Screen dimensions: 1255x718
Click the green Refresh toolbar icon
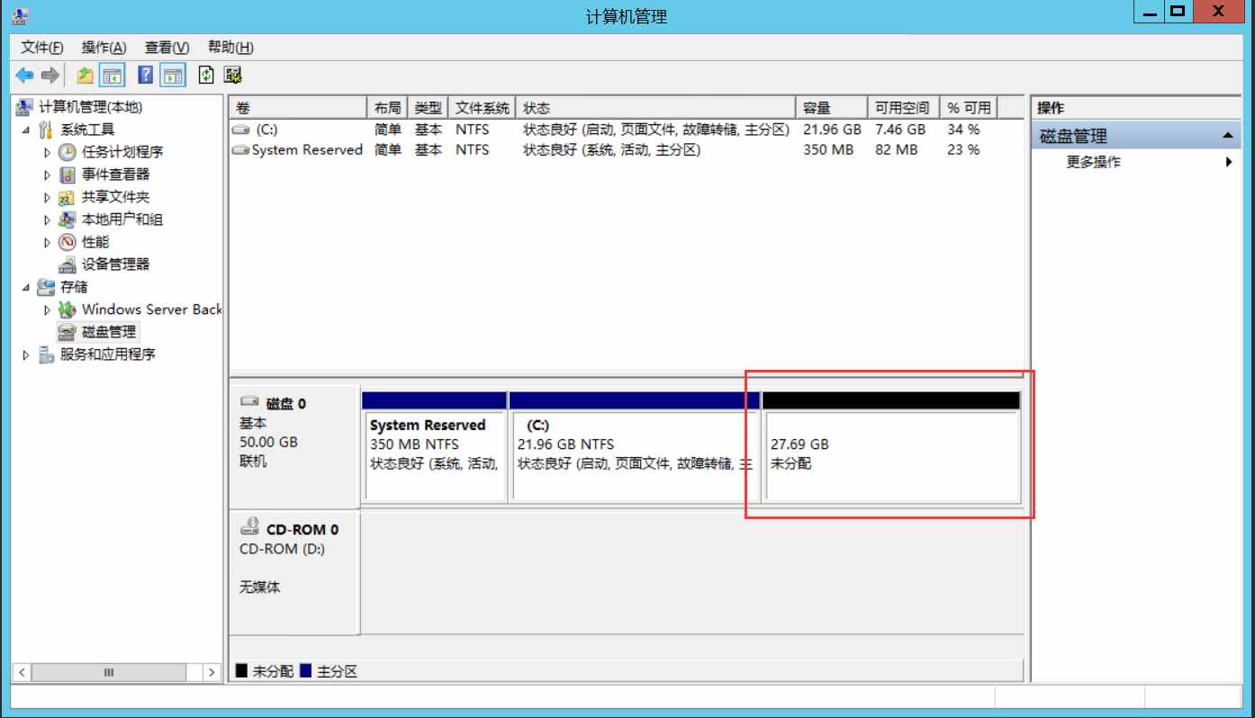pyautogui.click(x=206, y=76)
